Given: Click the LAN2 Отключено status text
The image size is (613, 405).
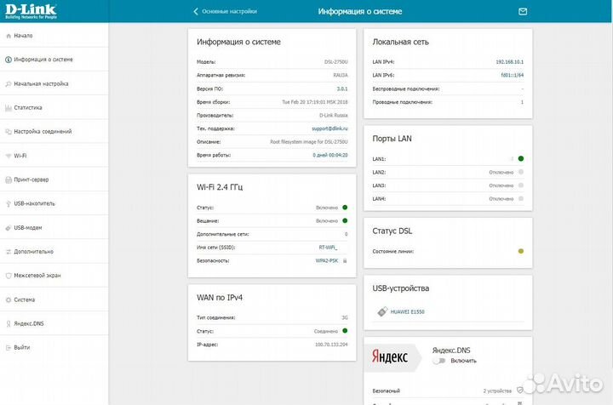Looking at the screenshot, I should pos(501,172).
